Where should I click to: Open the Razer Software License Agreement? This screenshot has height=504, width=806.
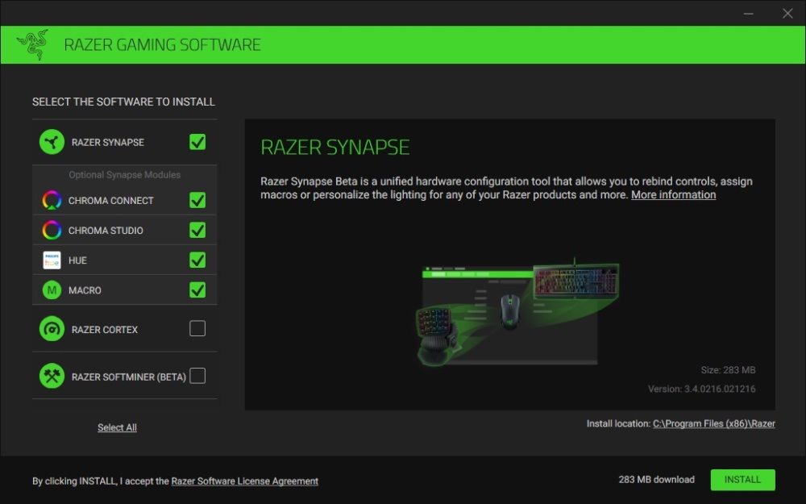pyautogui.click(x=245, y=481)
